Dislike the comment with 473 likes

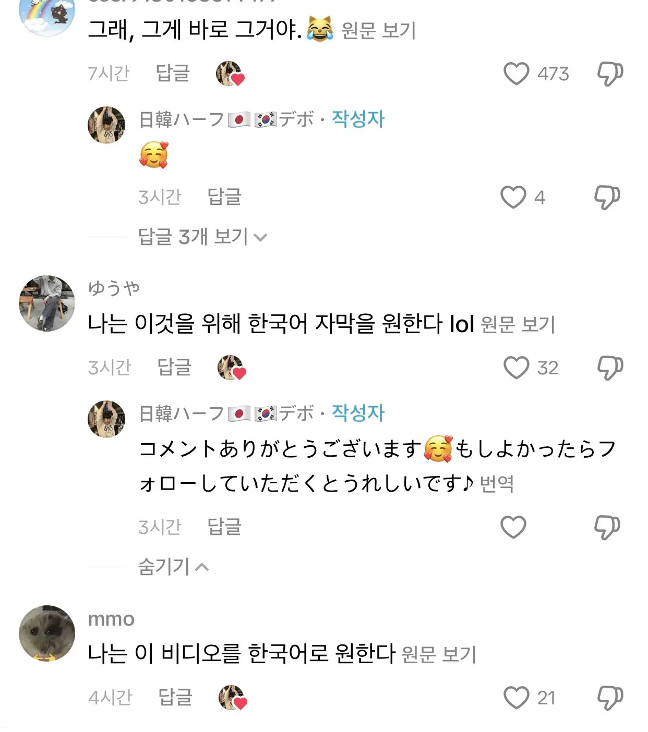coord(609,74)
